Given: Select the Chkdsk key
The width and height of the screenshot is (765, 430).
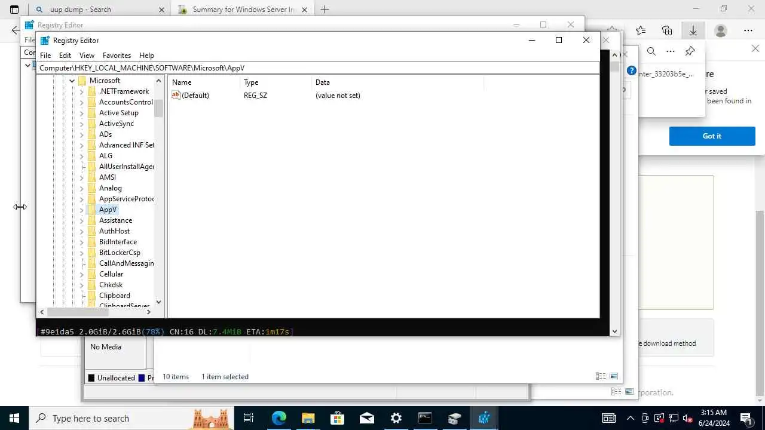Looking at the screenshot, I should tap(111, 285).
